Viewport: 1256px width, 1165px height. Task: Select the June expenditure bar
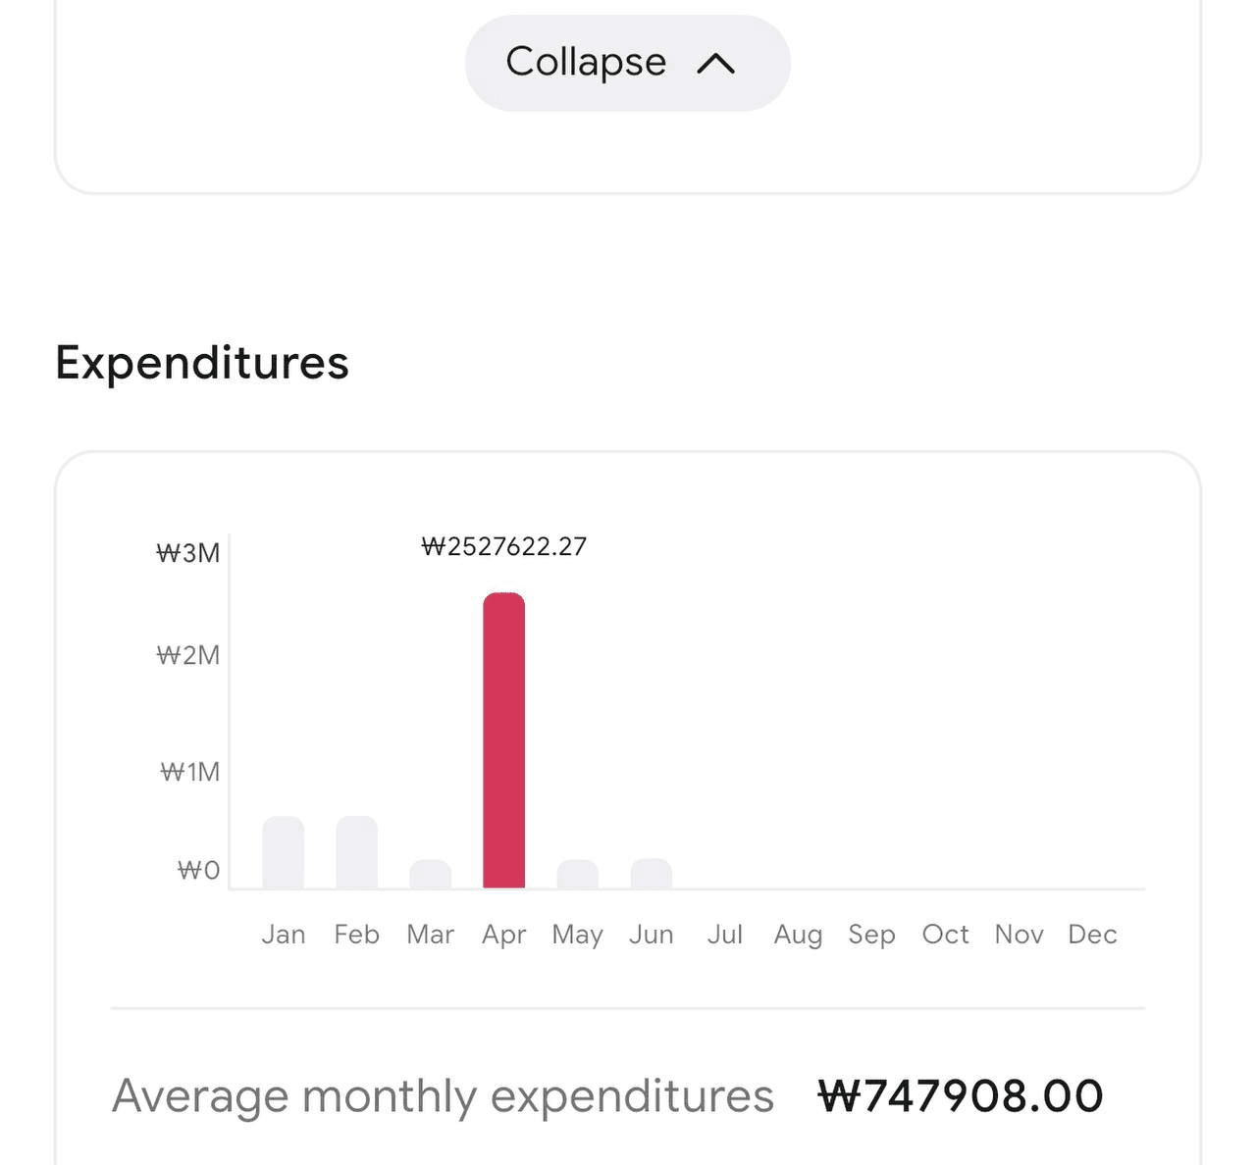tap(652, 874)
